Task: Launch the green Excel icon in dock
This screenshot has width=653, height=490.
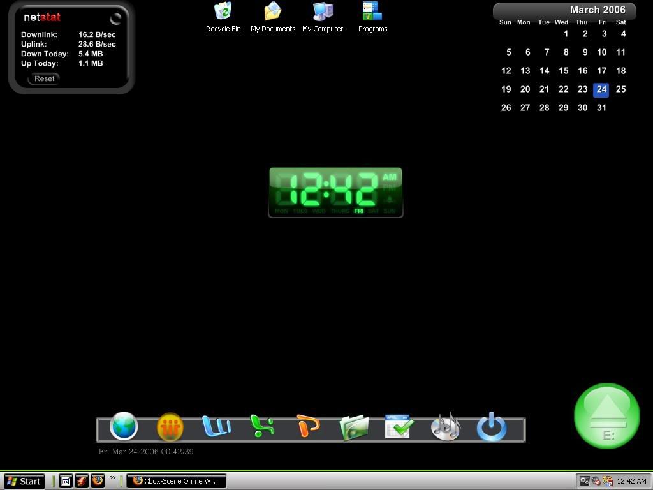Action: (262, 426)
